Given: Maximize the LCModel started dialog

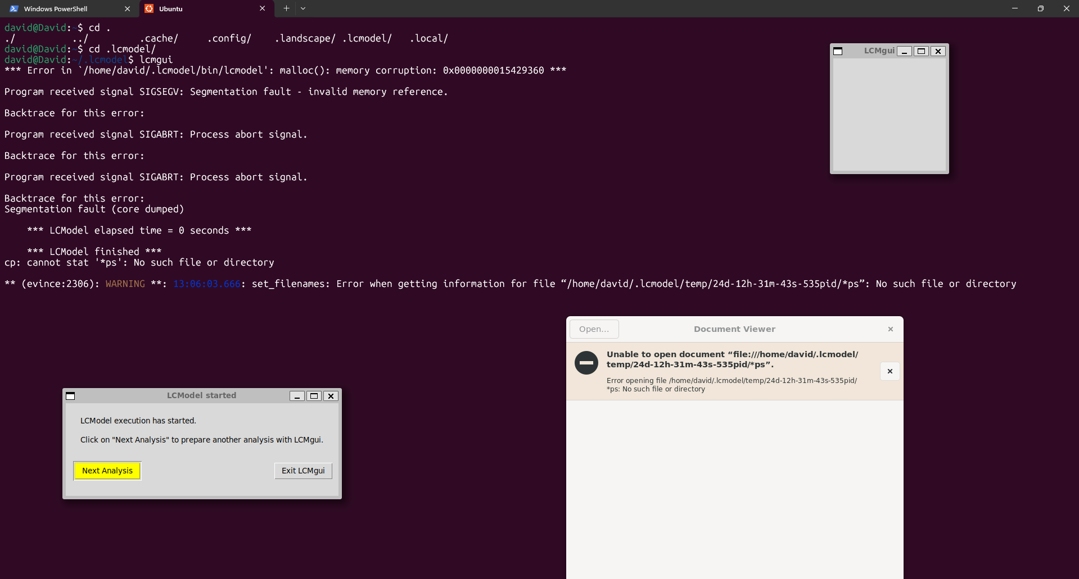Looking at the screenshot, I should coord(314,396).
